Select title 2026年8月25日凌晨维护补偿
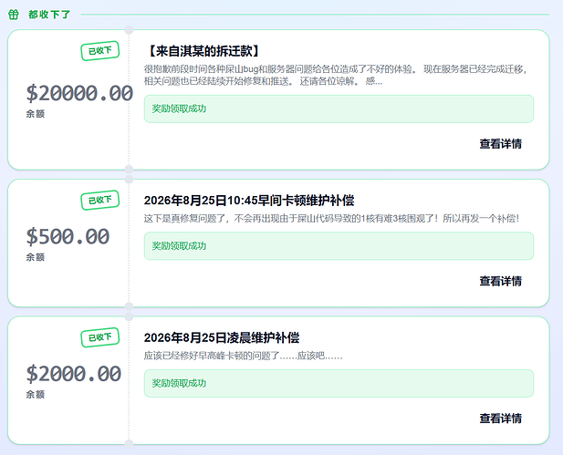The image size is (563, 455). [x=222, y=338]
